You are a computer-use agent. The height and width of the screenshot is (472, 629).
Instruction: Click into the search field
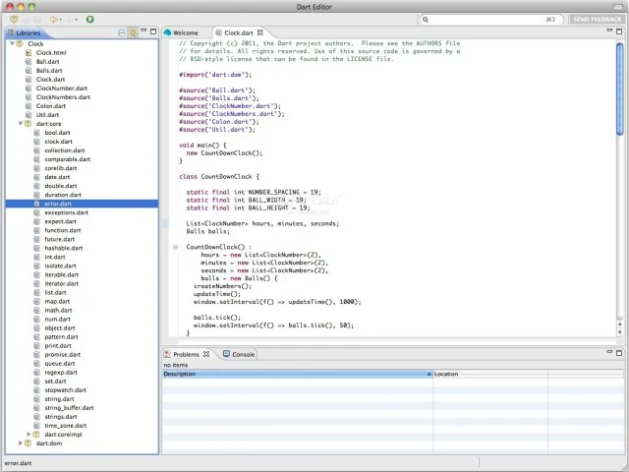tap(491, 20)
